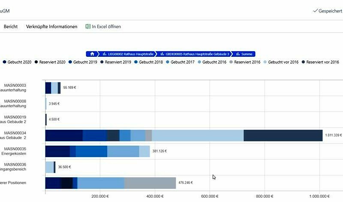Click the 200.000 € axis tick label
This screenshot has width=343, height=202.
(100, 196)
